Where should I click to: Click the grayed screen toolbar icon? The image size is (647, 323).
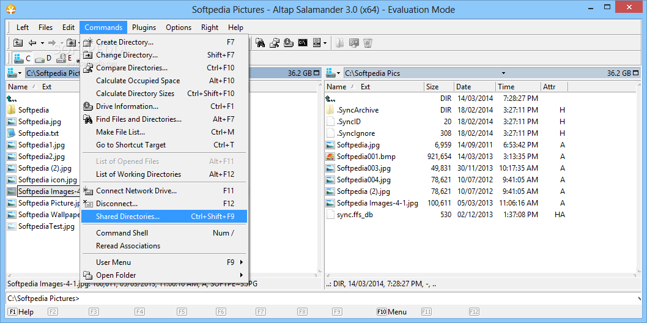coord(353,42)
